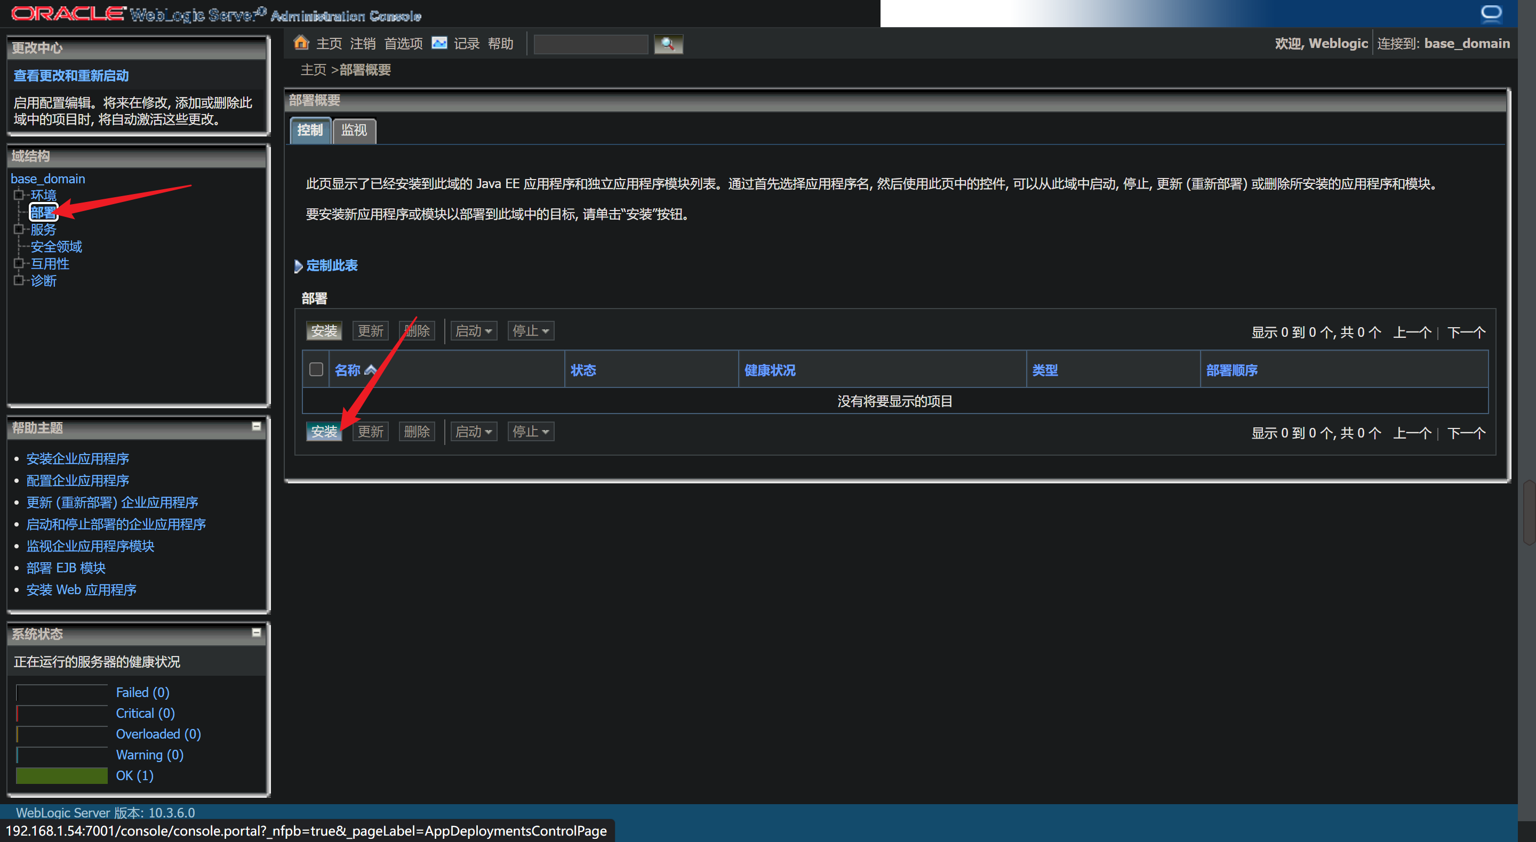Switch to the 监视 tab
The height and width of the screenshot is (842, 1536).
tap(354, 131)
